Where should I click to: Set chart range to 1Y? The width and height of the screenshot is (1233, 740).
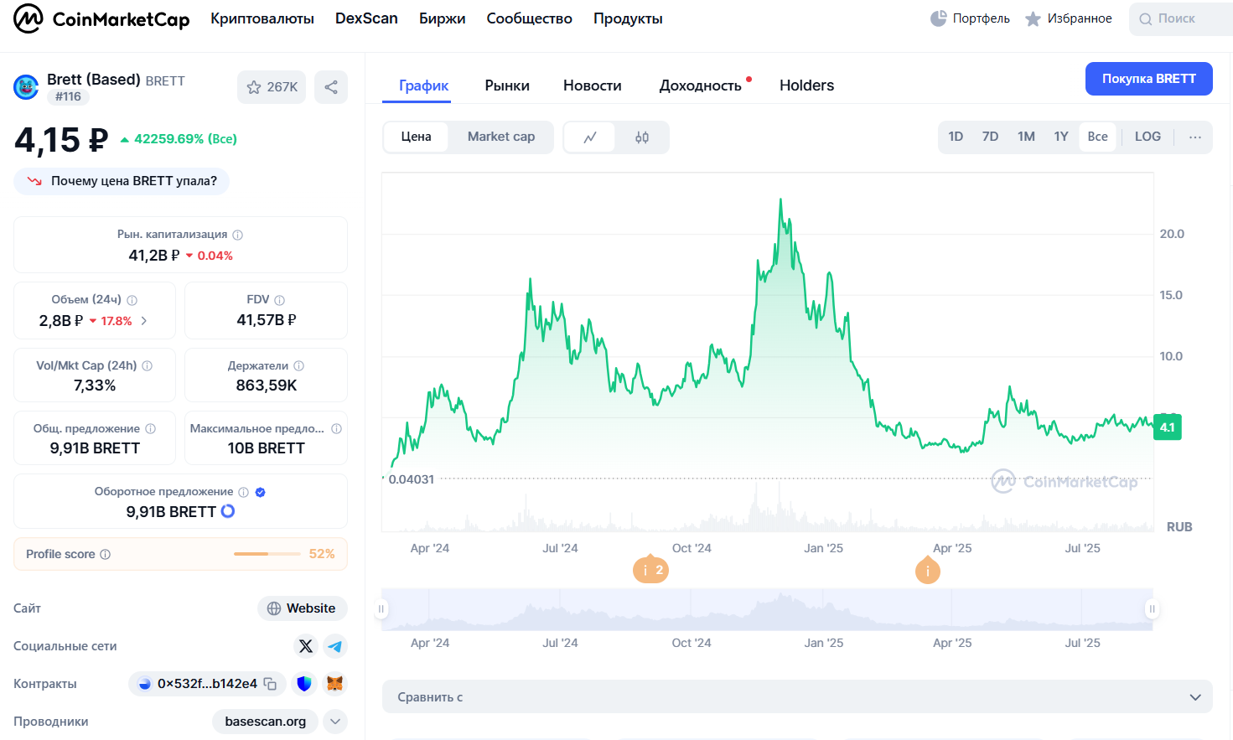(x=1061, y=137)
